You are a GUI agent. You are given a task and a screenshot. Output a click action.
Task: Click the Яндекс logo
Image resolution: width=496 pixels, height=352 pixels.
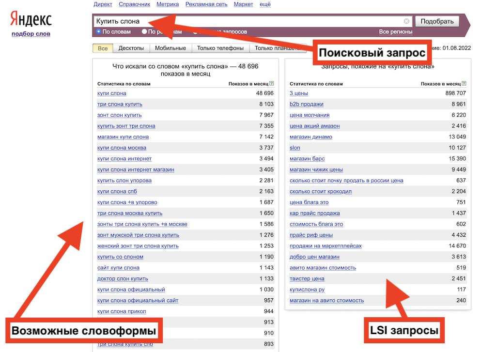pos(31,19)
